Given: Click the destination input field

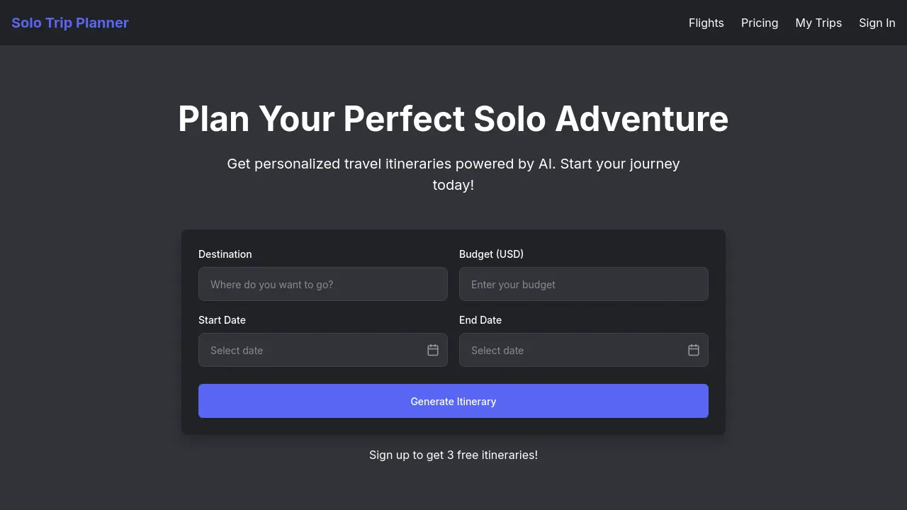Looking at the screenshot, I should pos(322,284).
